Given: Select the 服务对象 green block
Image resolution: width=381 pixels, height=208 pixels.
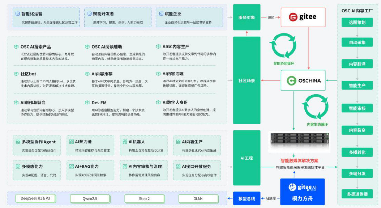Looking at the screenshot, I should (x=247, y=18).
